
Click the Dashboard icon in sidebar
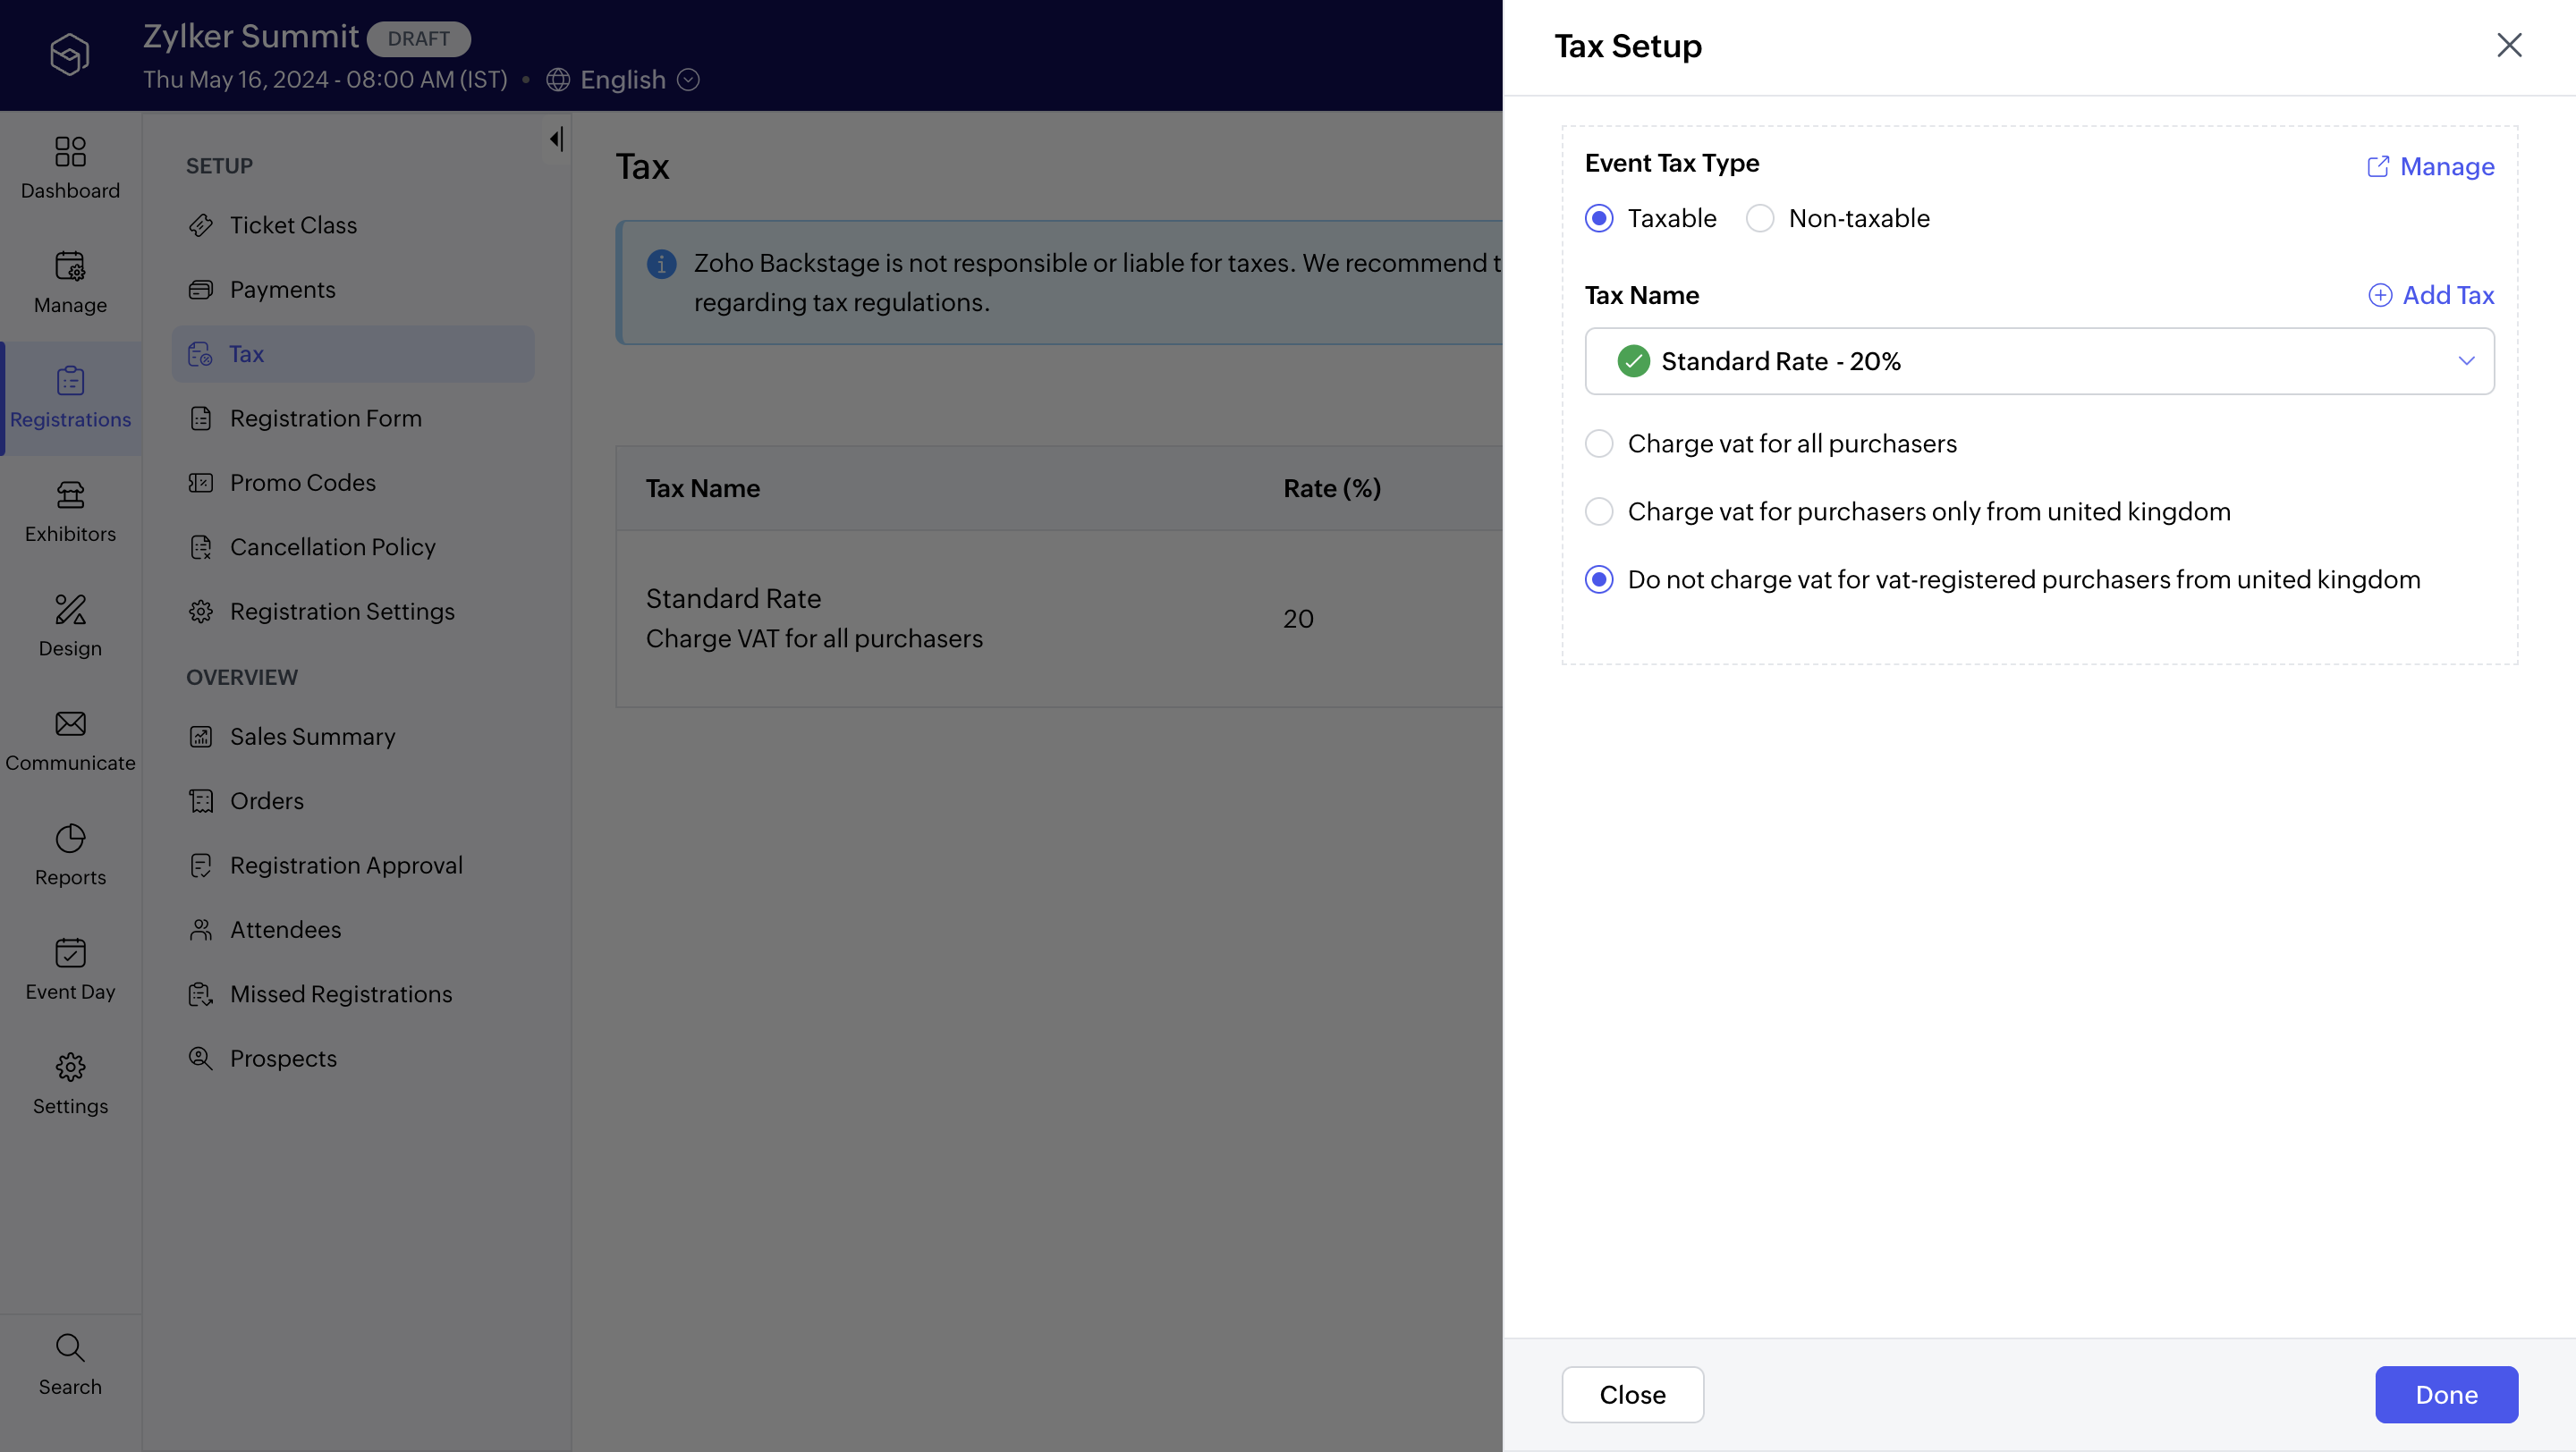70,152
